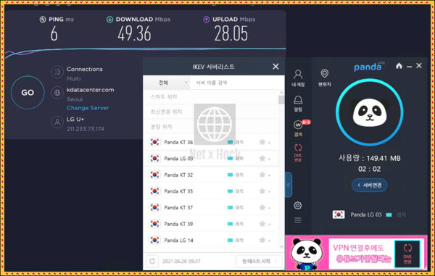Click the globe icon next to kdatacenter.com
The width and height of the screenshot is (435, 276).
pos(57,93)
